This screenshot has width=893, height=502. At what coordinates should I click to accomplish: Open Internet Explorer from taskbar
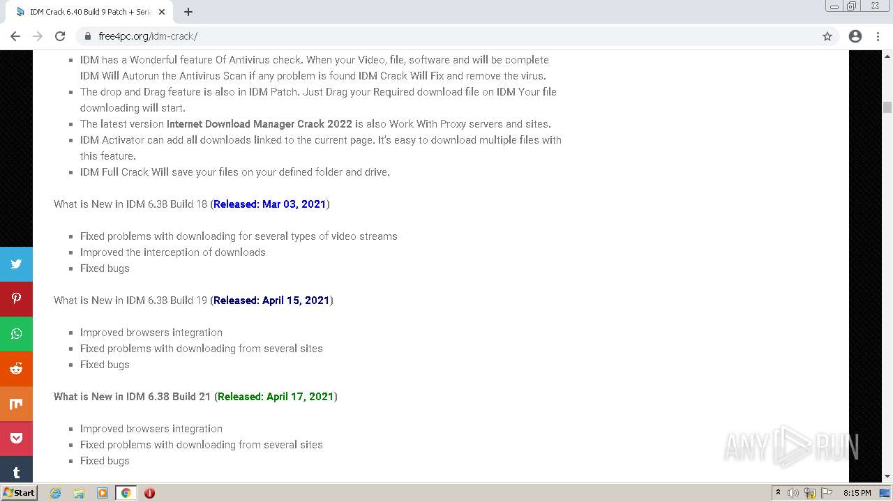pyautogui.click(x=56, y=493)
